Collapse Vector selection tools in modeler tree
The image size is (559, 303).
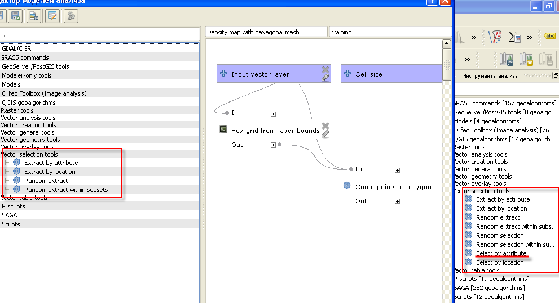click(29, 154)
